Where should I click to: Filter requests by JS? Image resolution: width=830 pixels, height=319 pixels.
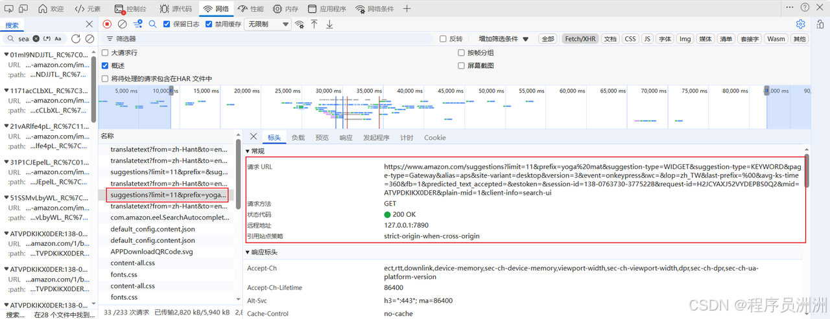647,39
